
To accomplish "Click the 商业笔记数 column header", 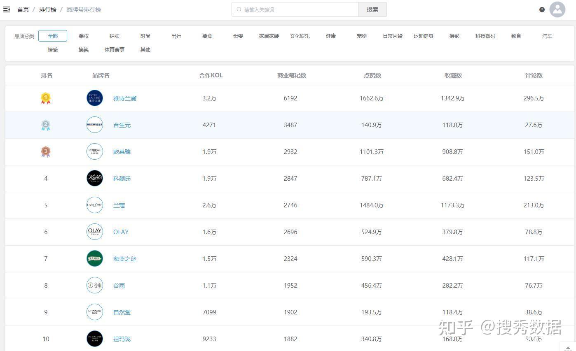I will tap(291, 75).
